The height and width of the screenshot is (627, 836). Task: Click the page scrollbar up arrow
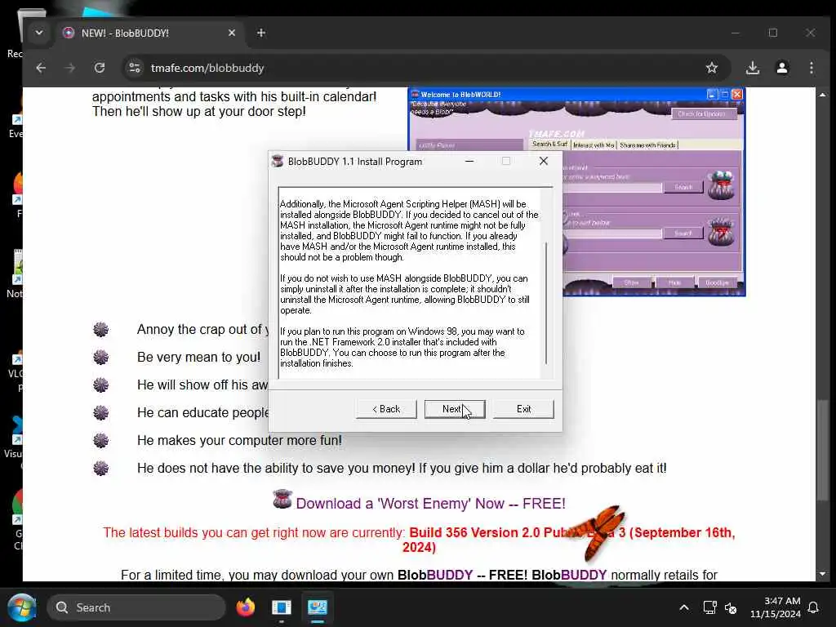pos(823,95)
